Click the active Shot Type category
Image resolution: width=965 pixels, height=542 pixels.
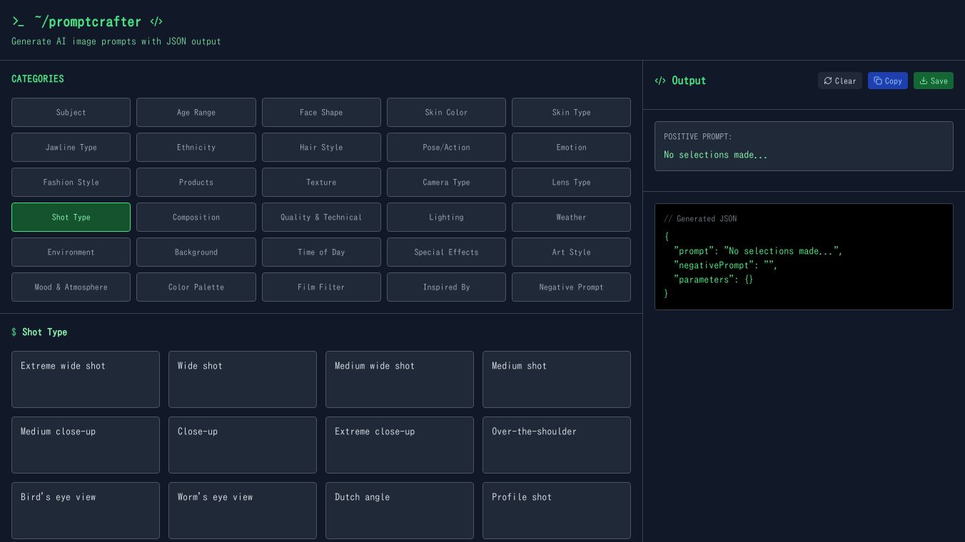pyautogui.click(x=71, y=217)
